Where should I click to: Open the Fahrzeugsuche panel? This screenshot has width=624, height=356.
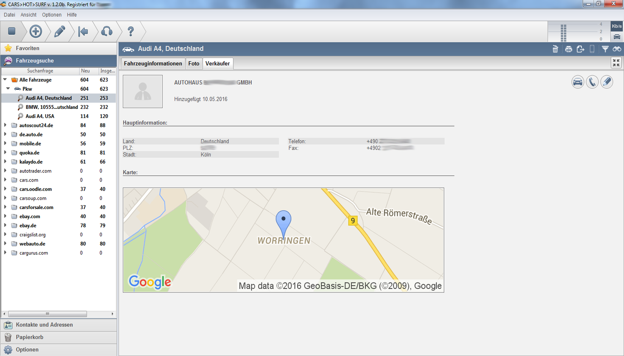pyautogui.click(x=58, y=61)
